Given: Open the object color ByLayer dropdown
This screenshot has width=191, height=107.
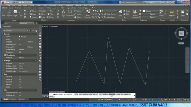Looking at the screenshot, I should [x=151, y=11].
